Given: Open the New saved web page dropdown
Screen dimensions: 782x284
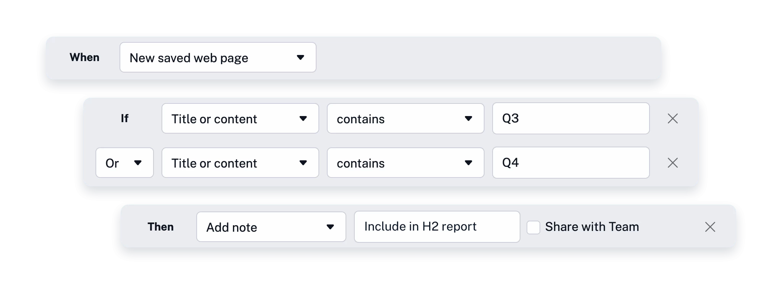Looking at the screenshot, I should point(218,58).
